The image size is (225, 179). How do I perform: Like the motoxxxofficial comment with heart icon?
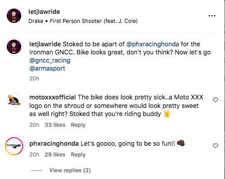coord(216,100)
